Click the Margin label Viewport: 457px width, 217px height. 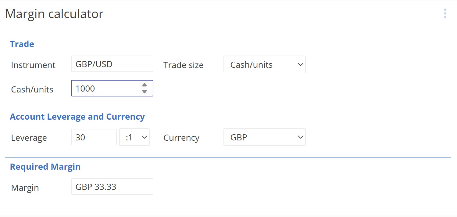(25, 188)
